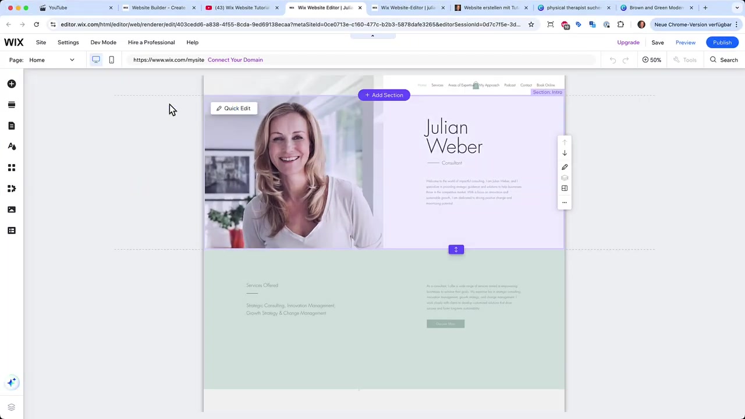Open the editor Search
The image size is (745, 419).
(x=723, y=60)
